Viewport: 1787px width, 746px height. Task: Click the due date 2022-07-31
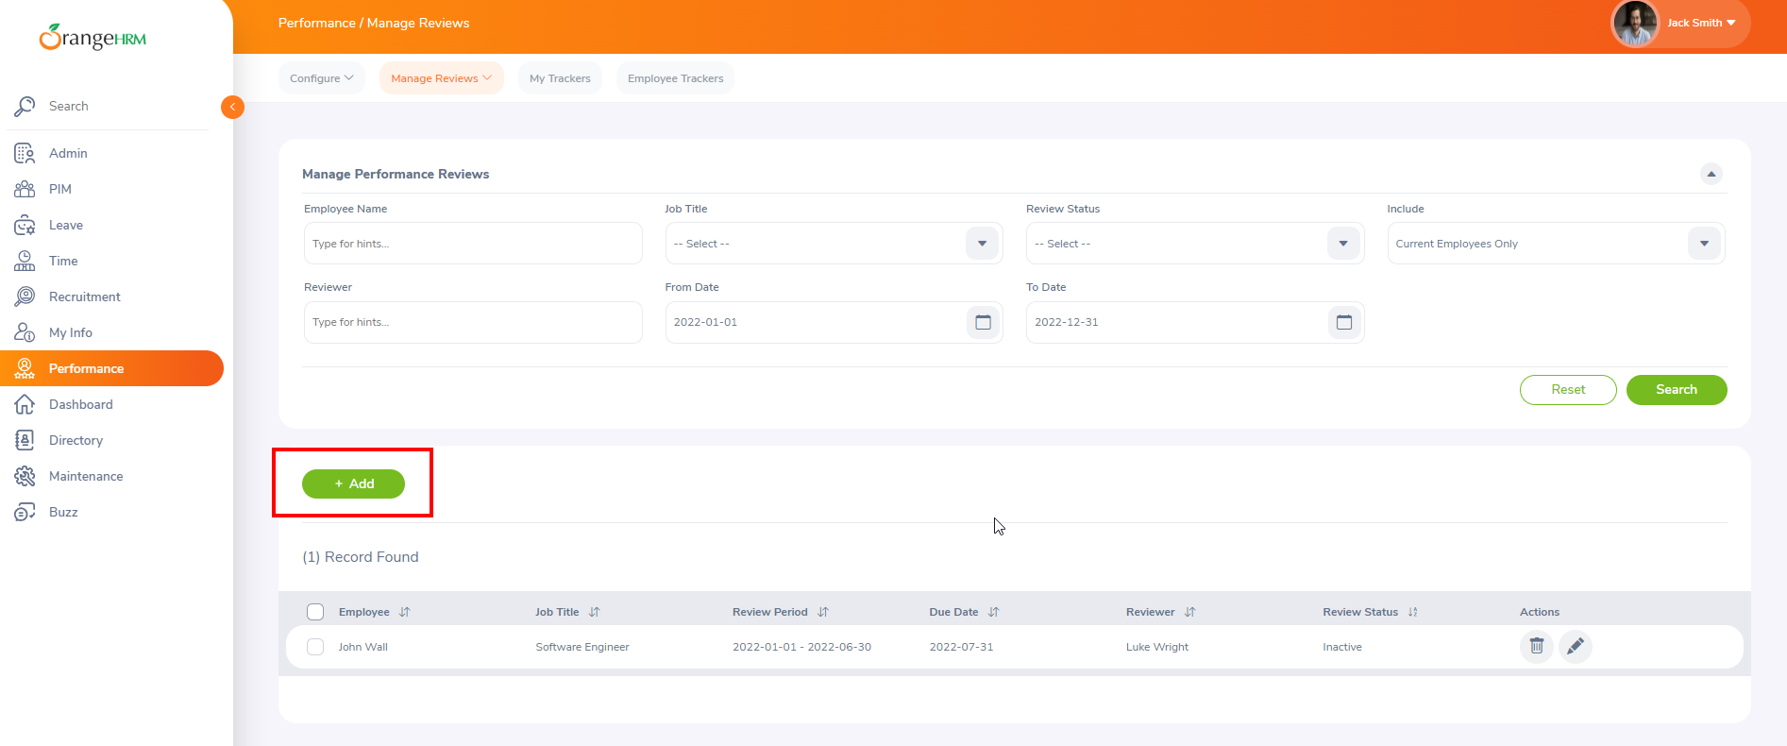click(961, 647)
